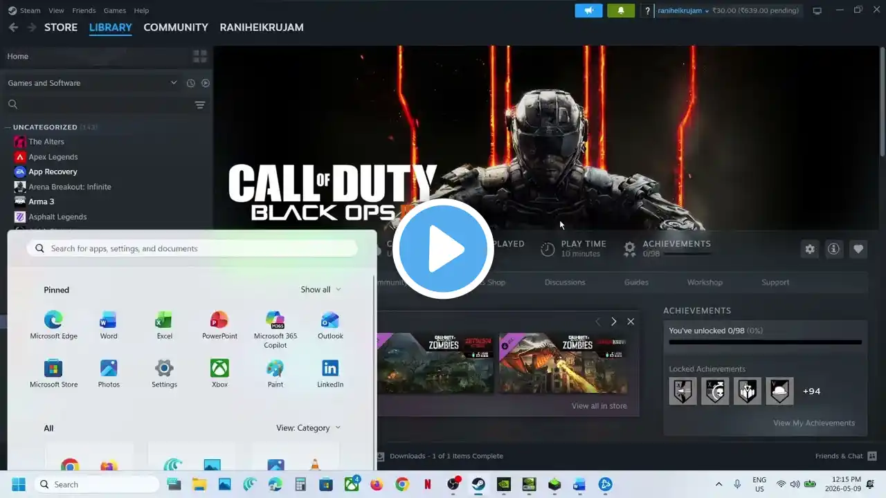Open Friends & Chat
The height and width of the screenshot is (498, 886).
click(846, 456)
